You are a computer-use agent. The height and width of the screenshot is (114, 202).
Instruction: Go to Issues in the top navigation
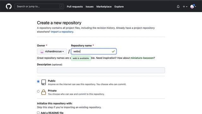pos(90,7)
